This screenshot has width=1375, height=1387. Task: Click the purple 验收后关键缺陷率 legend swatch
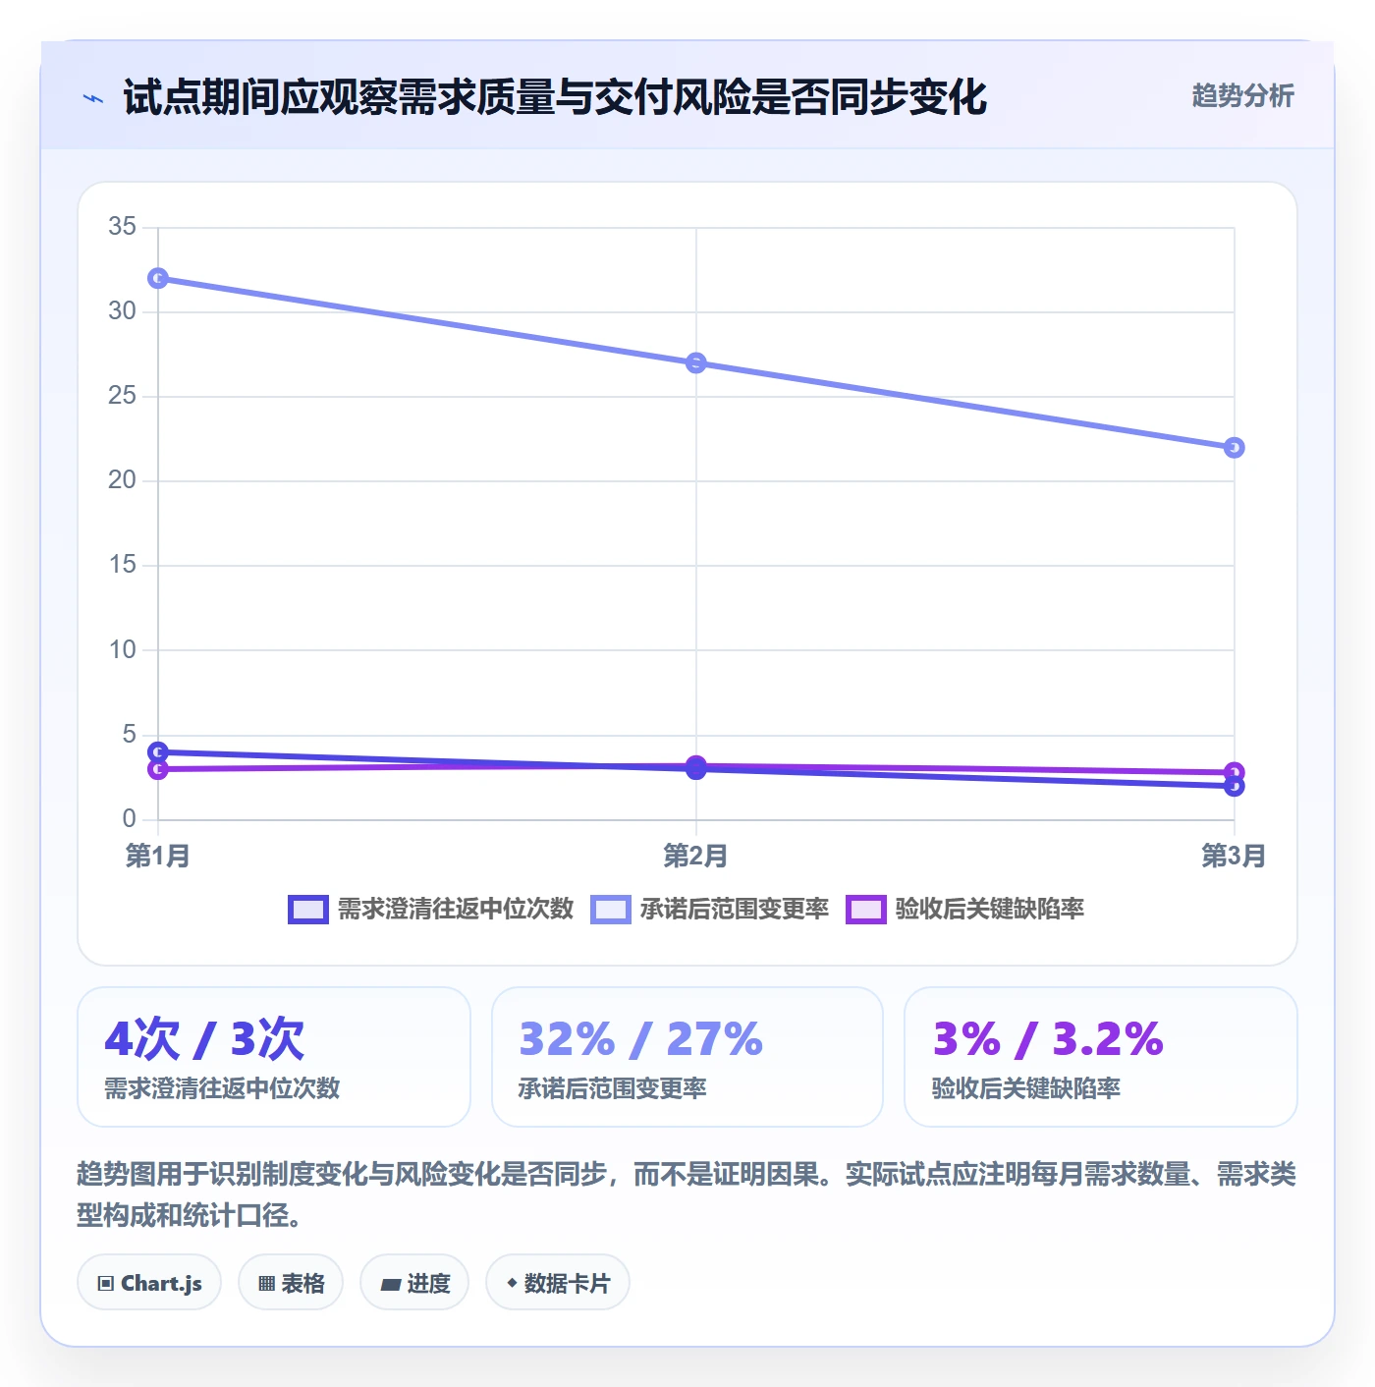coord(865,910)
